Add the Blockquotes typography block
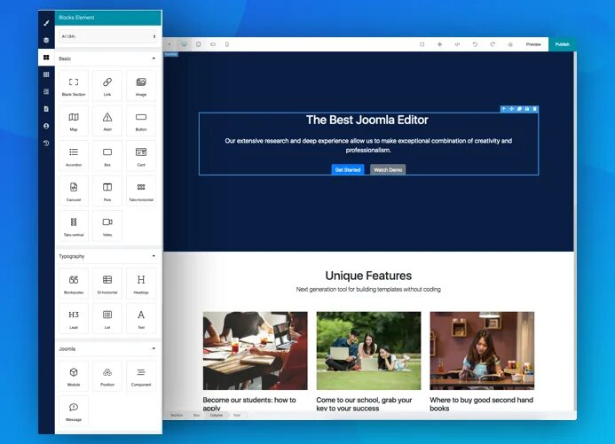615x444 pixels. click(x=74, y=283)
